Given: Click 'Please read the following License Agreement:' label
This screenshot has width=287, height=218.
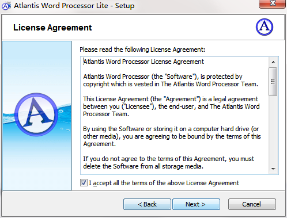Looking at the screenshot, I should coord(142,49).
